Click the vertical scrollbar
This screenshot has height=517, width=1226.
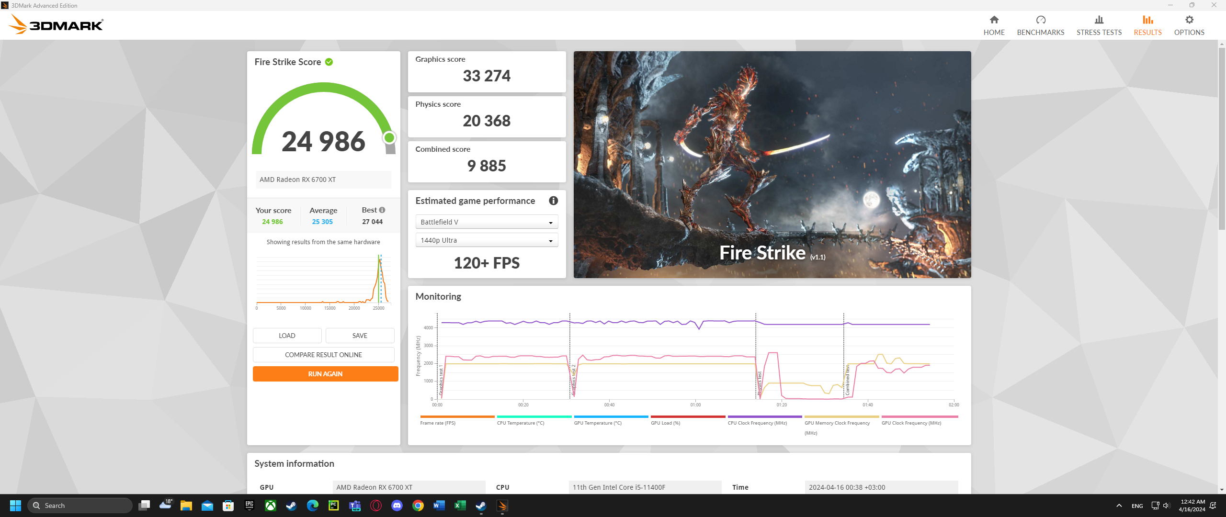[1221, 139]
